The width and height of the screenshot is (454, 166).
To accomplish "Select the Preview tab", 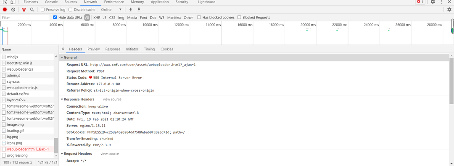I will tap(93, 49).
